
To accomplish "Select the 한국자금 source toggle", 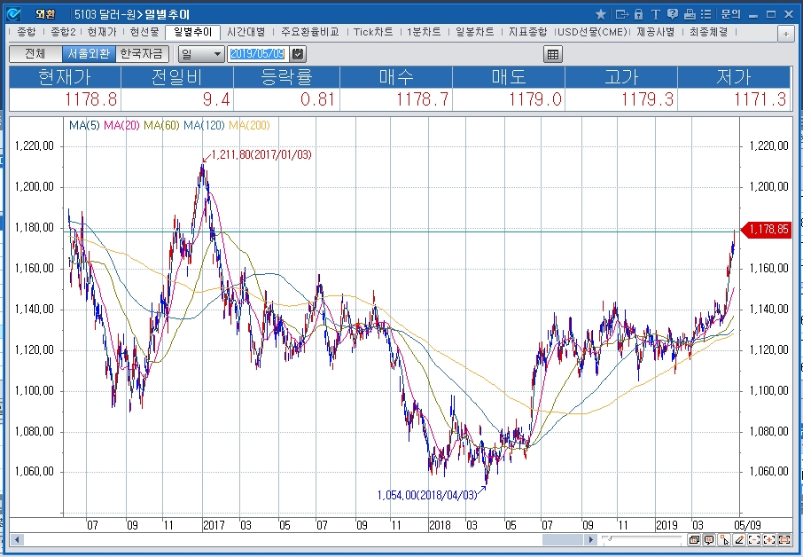I will [x=141, y=54].
